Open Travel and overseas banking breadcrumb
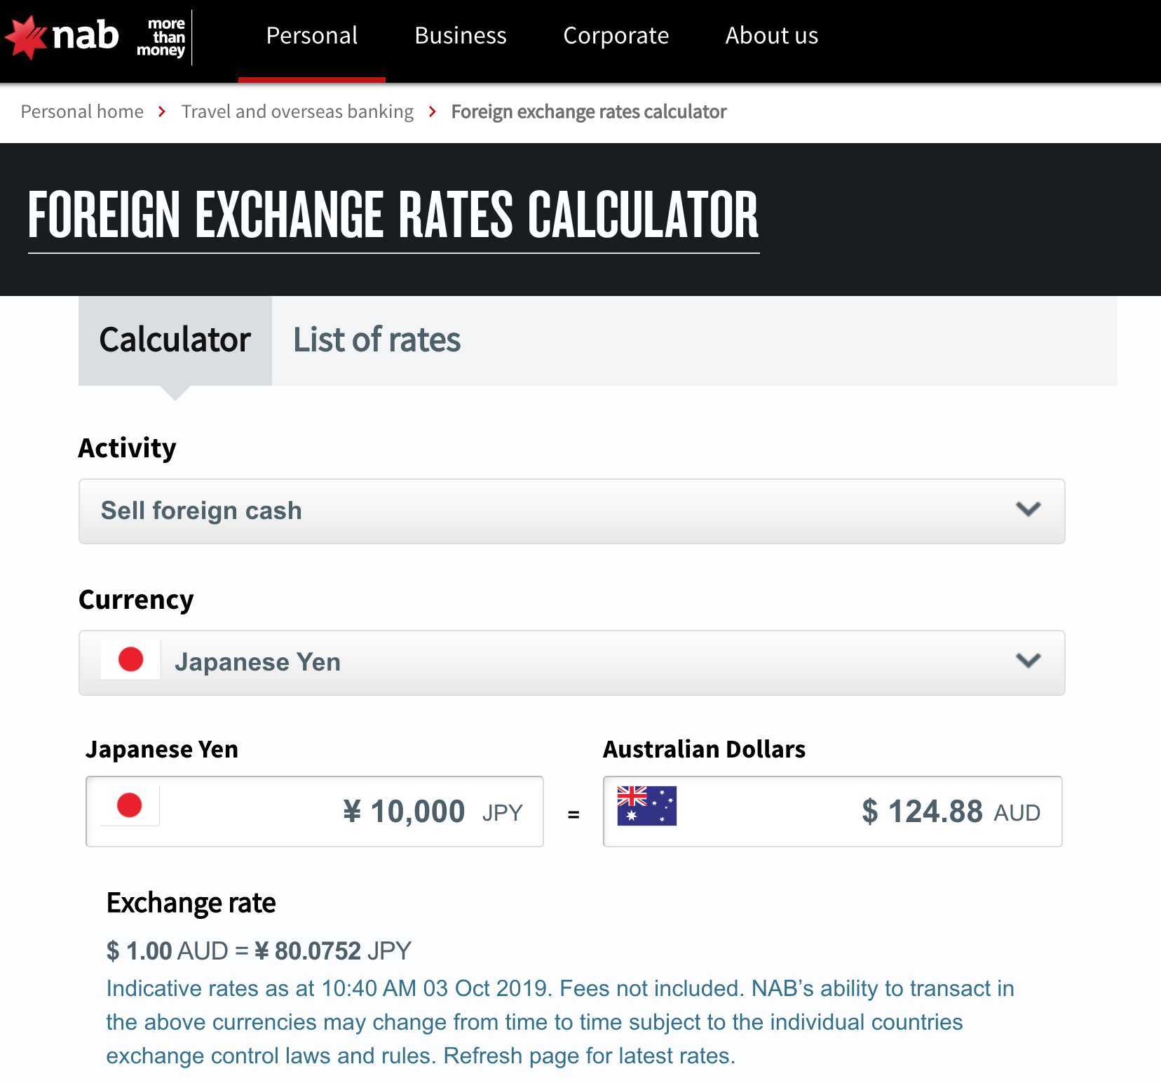This screenshot has width=1161, height=1083. pyautogui.click(x=297, y=112)
